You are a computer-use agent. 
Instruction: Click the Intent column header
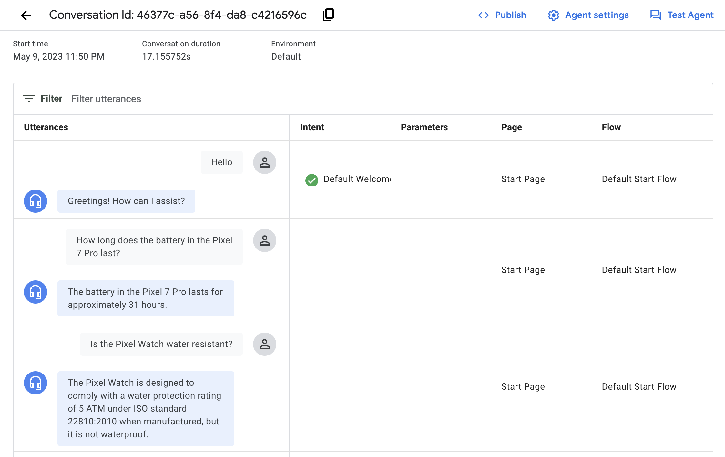(311, 127)
